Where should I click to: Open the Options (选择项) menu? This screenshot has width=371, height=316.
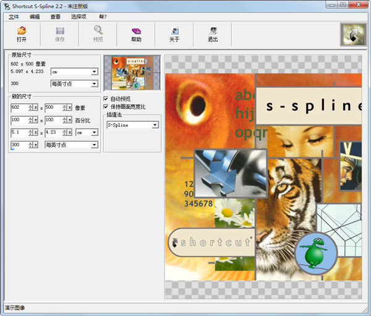click(79, 17)
